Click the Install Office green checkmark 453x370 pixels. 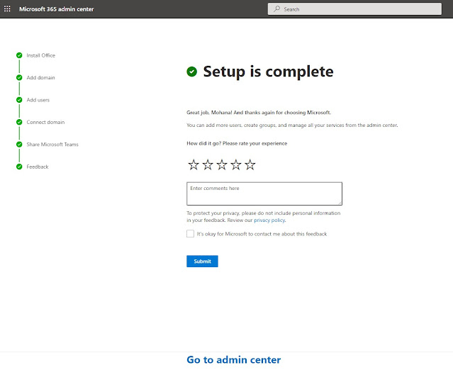19,55
